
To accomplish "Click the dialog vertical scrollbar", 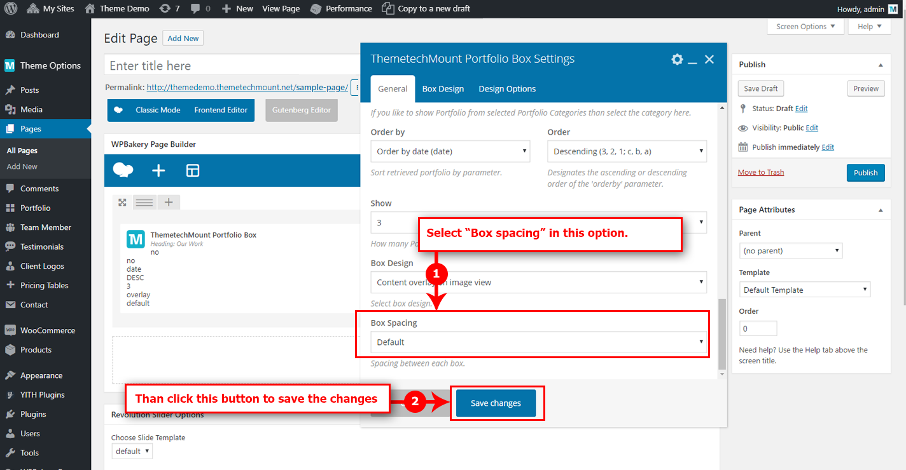I will [x=721, y=333].
